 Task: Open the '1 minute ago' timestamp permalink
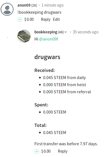point(53,5)
